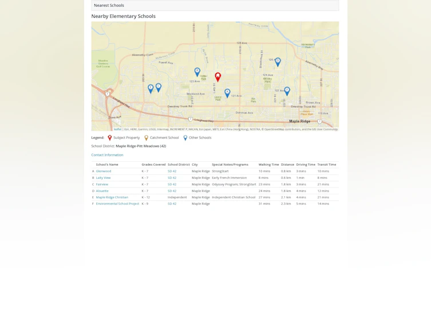This screenshot has width=431, height=324.
Task: Click SD 42 link in Environmental School Project row
Action: point(172,204)
